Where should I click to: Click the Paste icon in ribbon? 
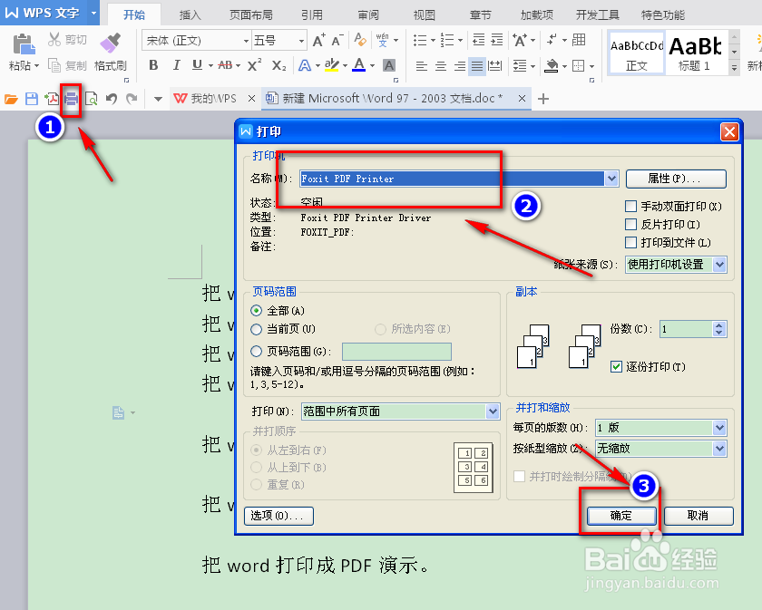[23, 44]
